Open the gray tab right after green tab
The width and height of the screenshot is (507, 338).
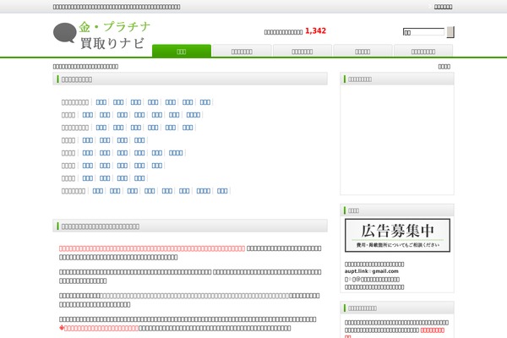click(x=242, y=51)
